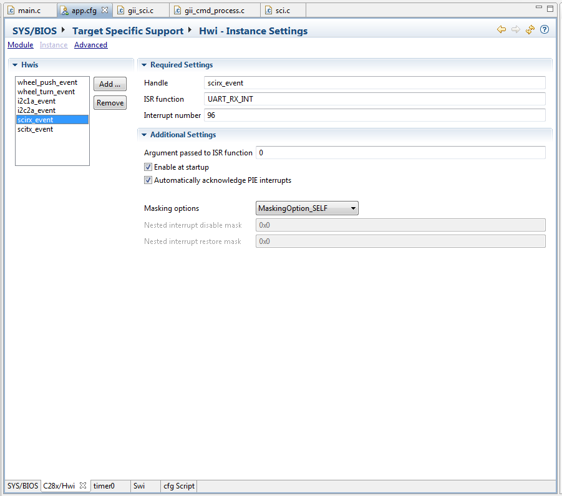Click the Add button in Hwis panel

[x=110, y=84]
